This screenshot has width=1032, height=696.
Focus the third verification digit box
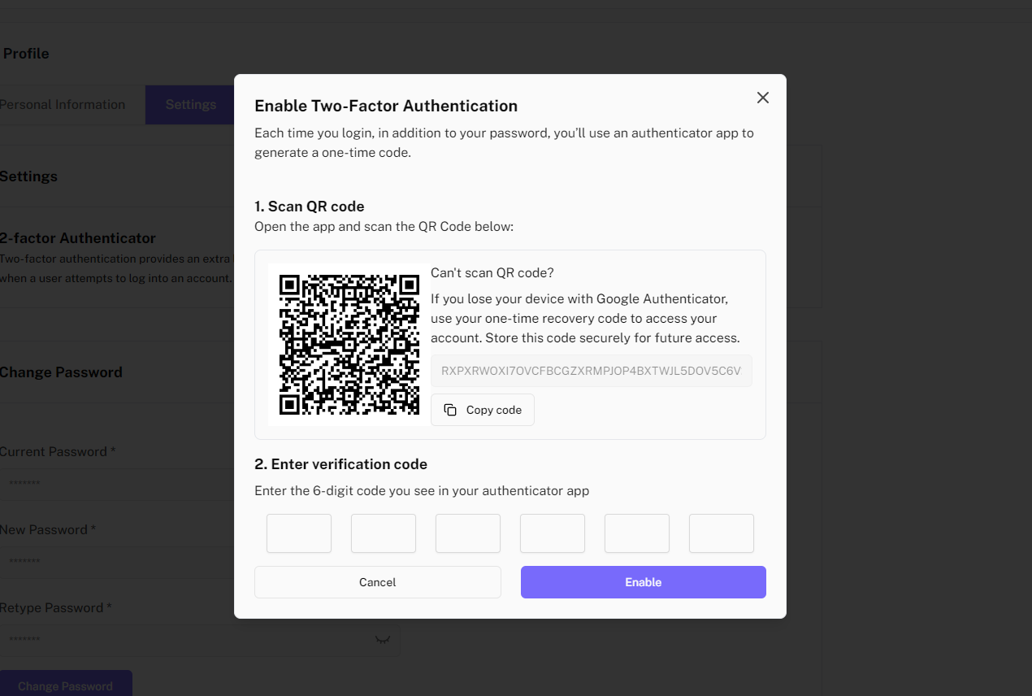click(x=468, y=533)
